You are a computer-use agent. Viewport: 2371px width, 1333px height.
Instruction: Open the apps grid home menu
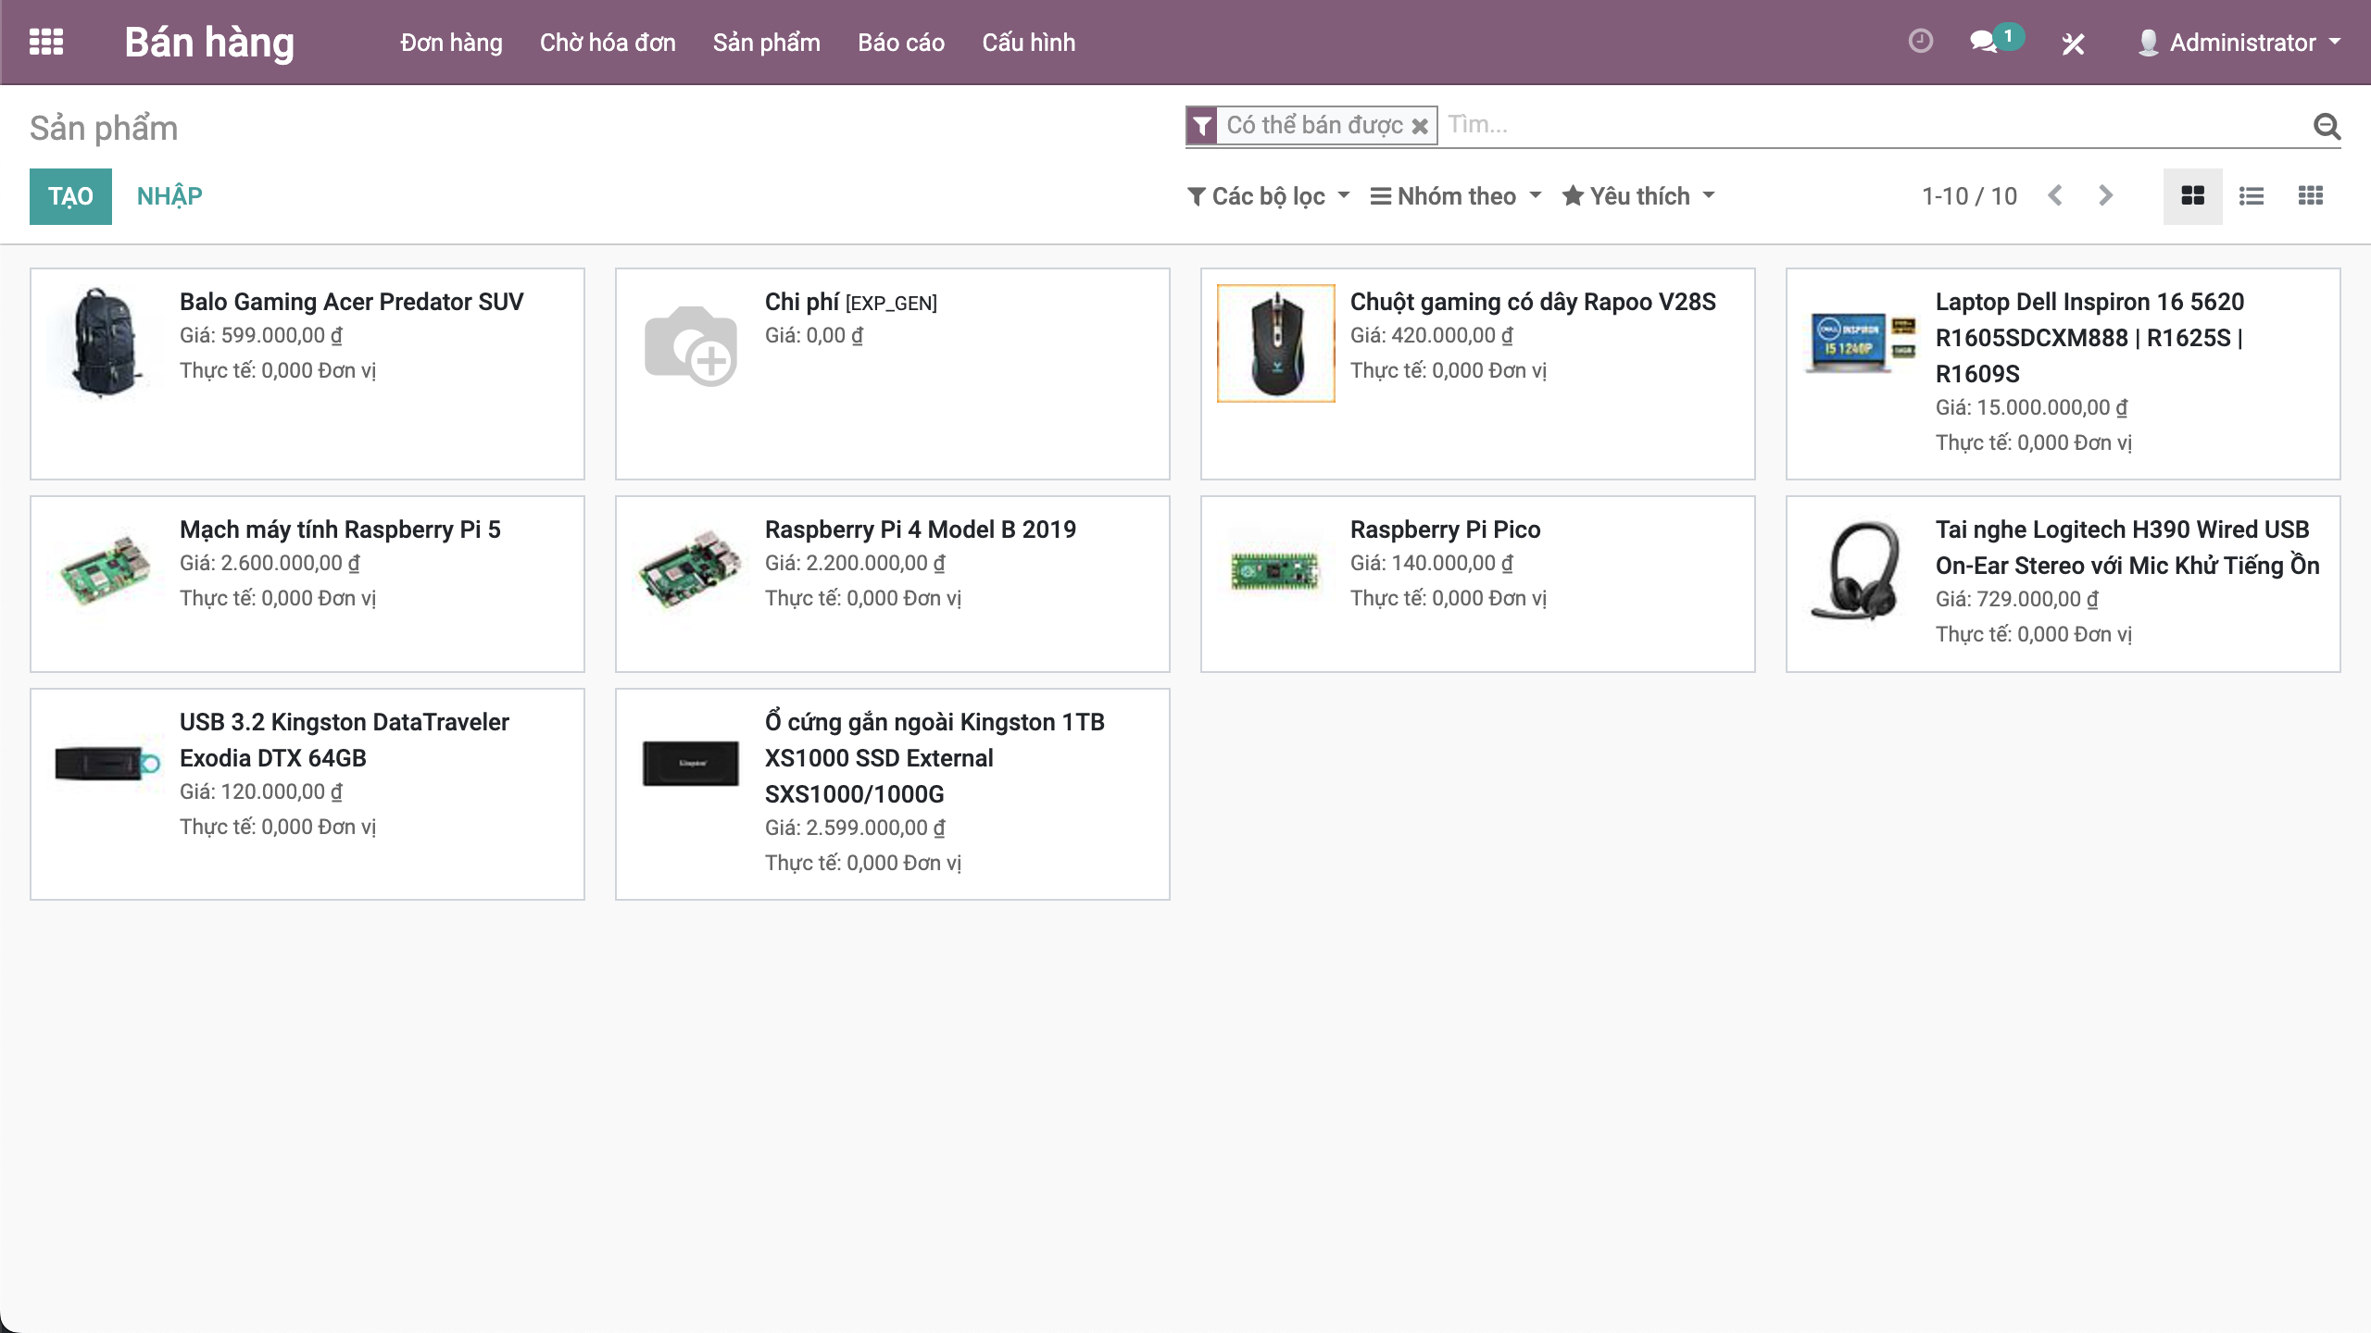coord(46,43)
